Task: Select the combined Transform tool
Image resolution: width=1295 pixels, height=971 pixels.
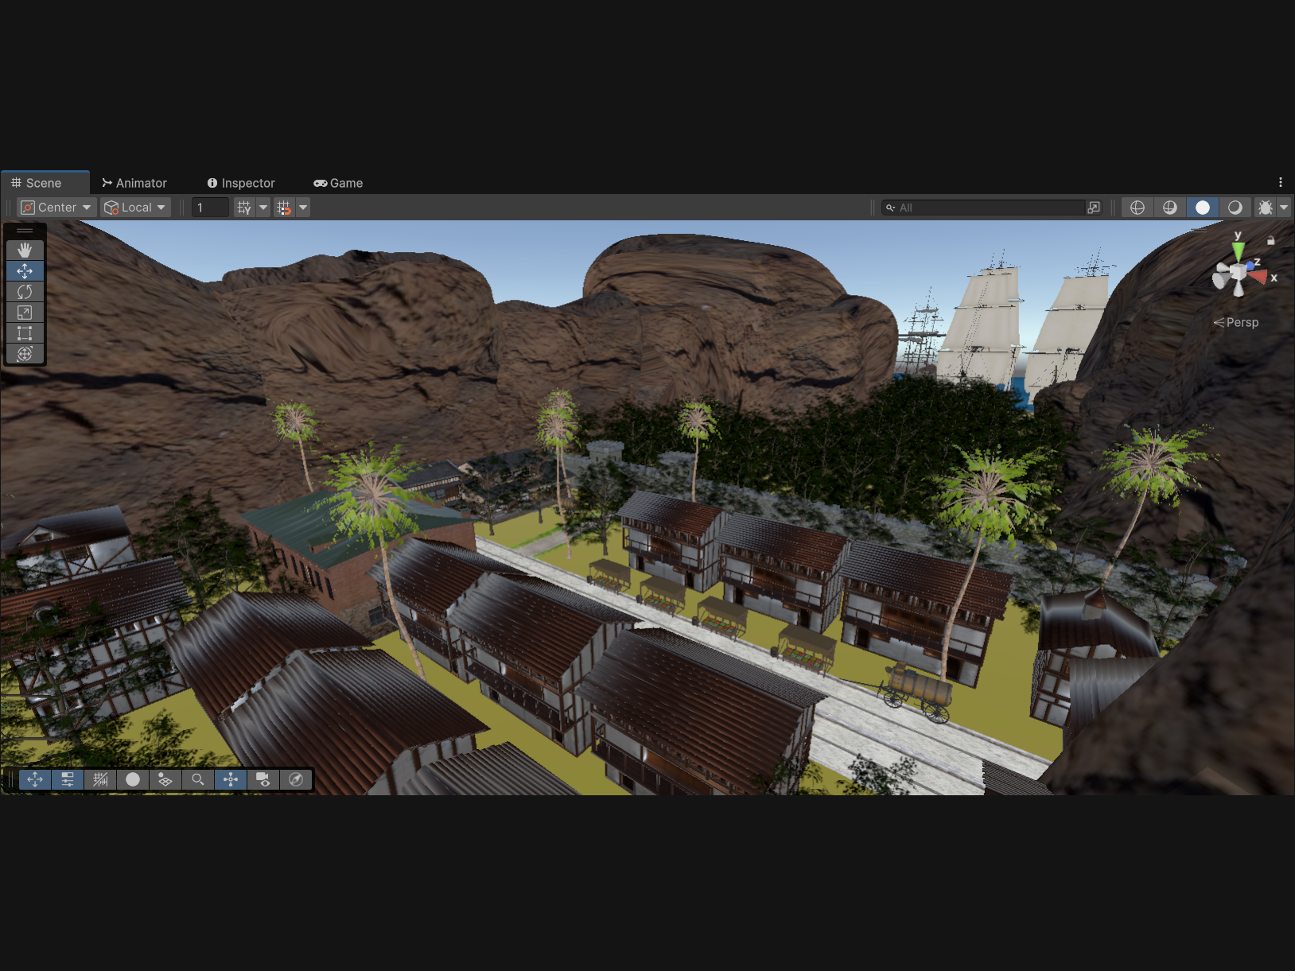Action: click(25, 354)
